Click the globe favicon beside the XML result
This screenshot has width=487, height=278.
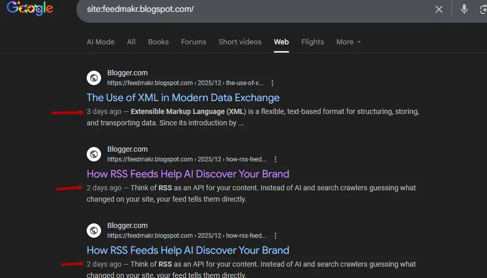tap(94, 78)
